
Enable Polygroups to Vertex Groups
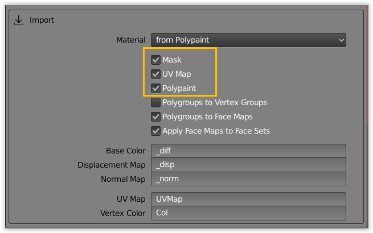pos(155,103)
